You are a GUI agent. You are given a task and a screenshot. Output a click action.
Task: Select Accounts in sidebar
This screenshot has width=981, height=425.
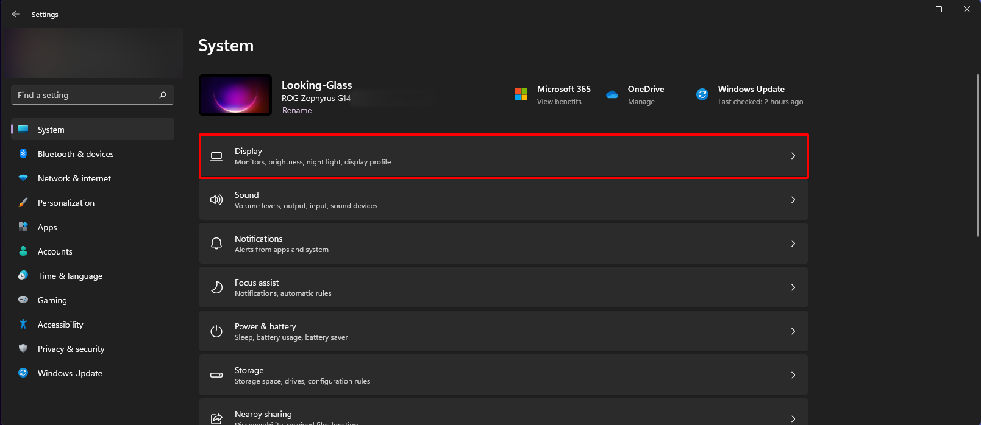click(93, 251)
